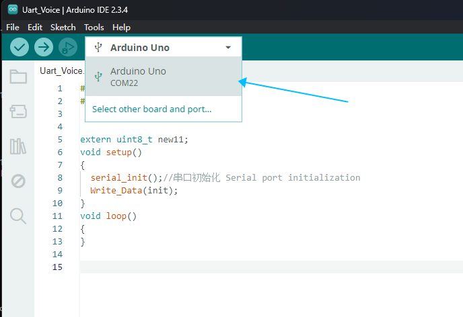Click Select other board and port link

pyautogui.click(x=152, y=109)
